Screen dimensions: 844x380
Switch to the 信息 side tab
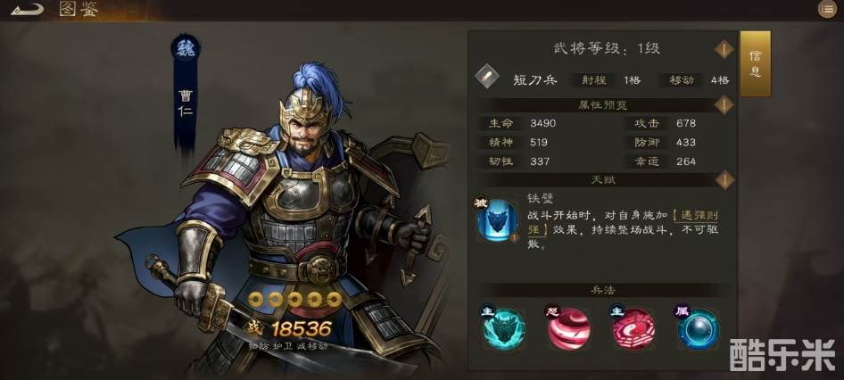click(755, 63)
